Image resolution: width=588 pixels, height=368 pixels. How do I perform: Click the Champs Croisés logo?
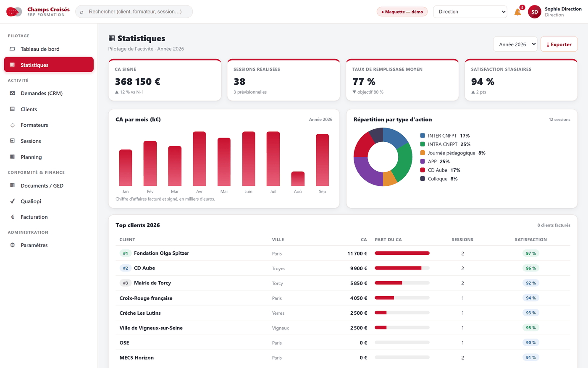point(14,12)
